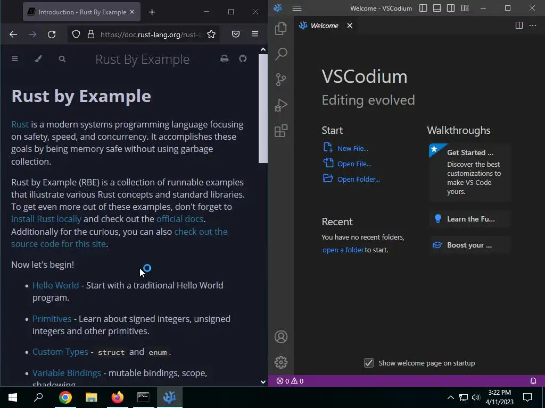Open File Explorer from the taskbar
The height and width of the screenshot is (408, 545).
tap(92, 397)
